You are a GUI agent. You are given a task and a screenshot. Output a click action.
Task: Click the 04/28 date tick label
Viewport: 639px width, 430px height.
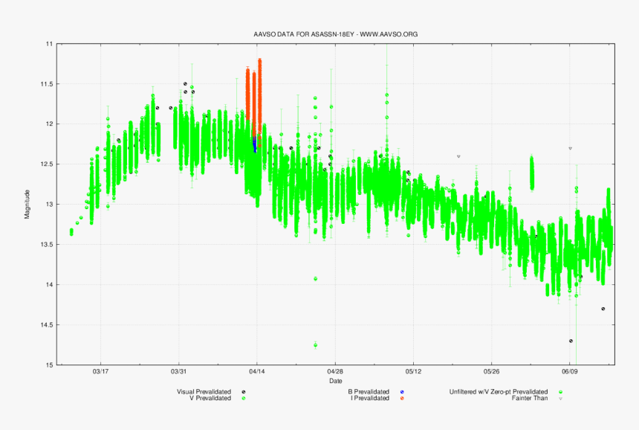335,371
